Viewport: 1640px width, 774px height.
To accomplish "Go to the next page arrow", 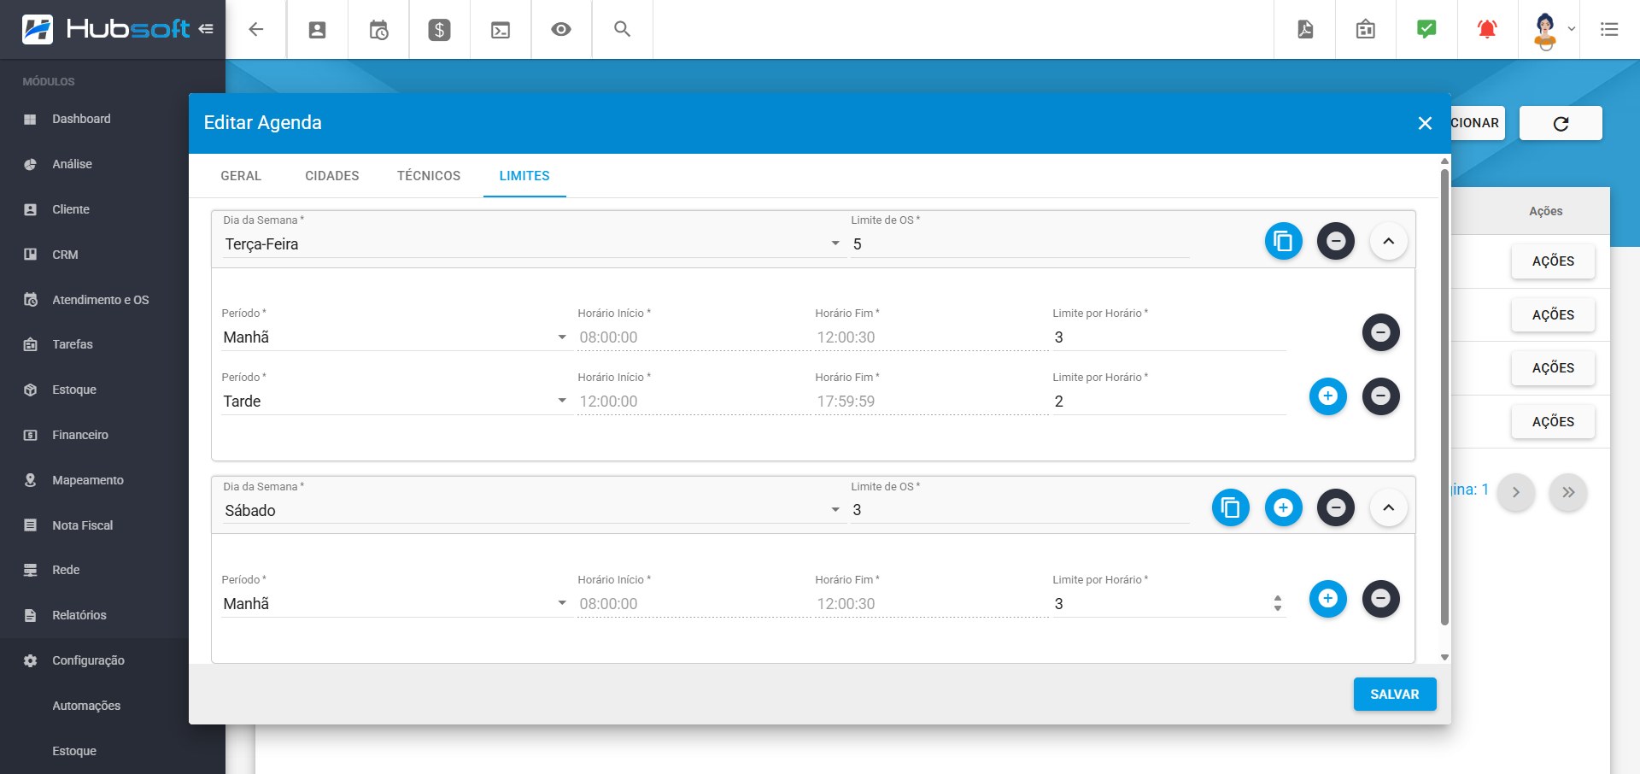I will click(1516, 492).
